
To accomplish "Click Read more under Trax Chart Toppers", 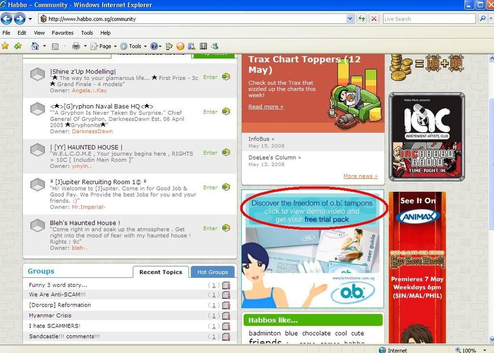I will [266, 107].
